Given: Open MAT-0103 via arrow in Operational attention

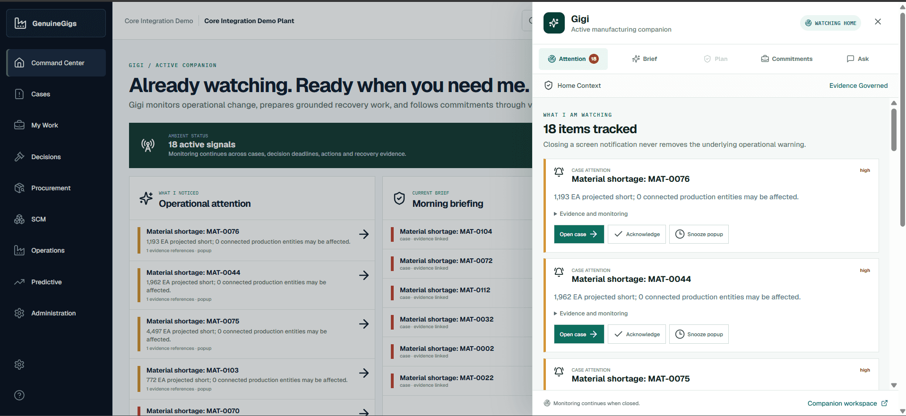Looking at the screenshot, I should pos(364,373).
